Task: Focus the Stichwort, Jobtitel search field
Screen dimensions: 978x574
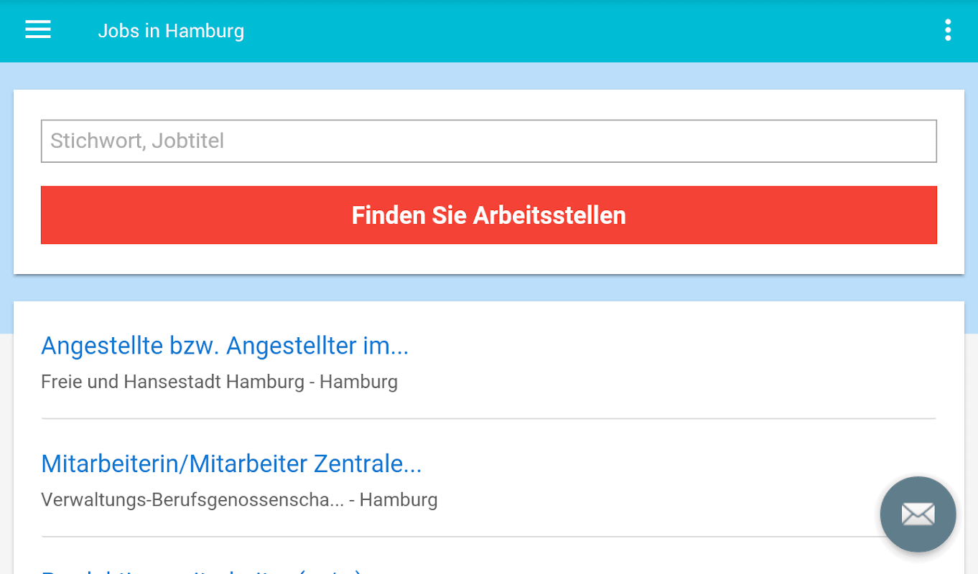Action: (488, 141)
